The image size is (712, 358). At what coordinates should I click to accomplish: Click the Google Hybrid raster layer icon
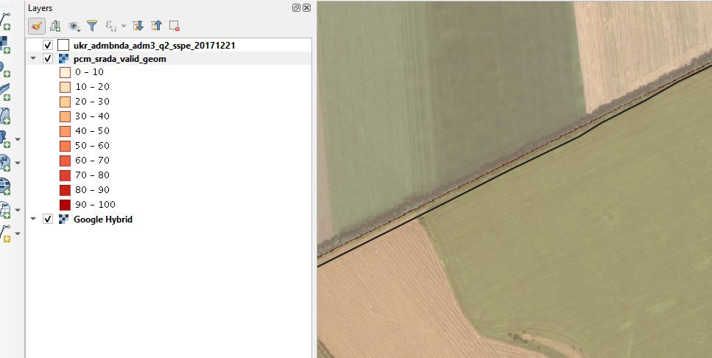coord(63,219)
